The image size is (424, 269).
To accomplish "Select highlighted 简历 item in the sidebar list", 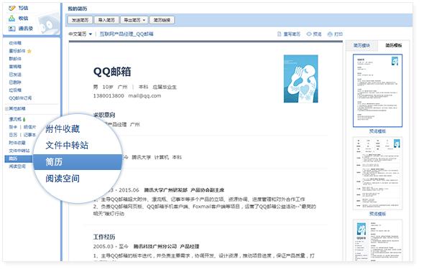I will tap(19, 159).
